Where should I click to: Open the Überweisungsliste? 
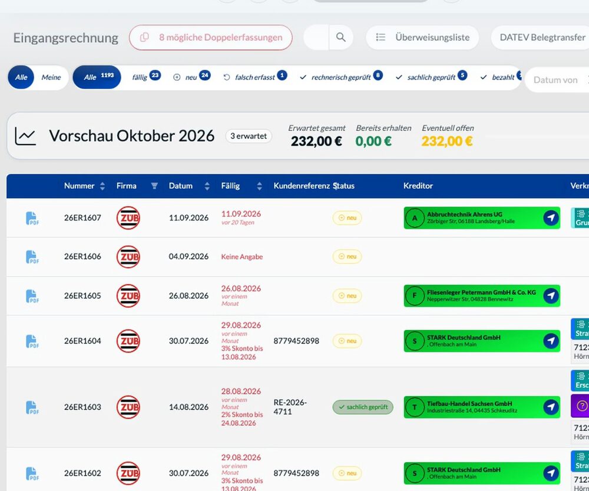(422, 37)
